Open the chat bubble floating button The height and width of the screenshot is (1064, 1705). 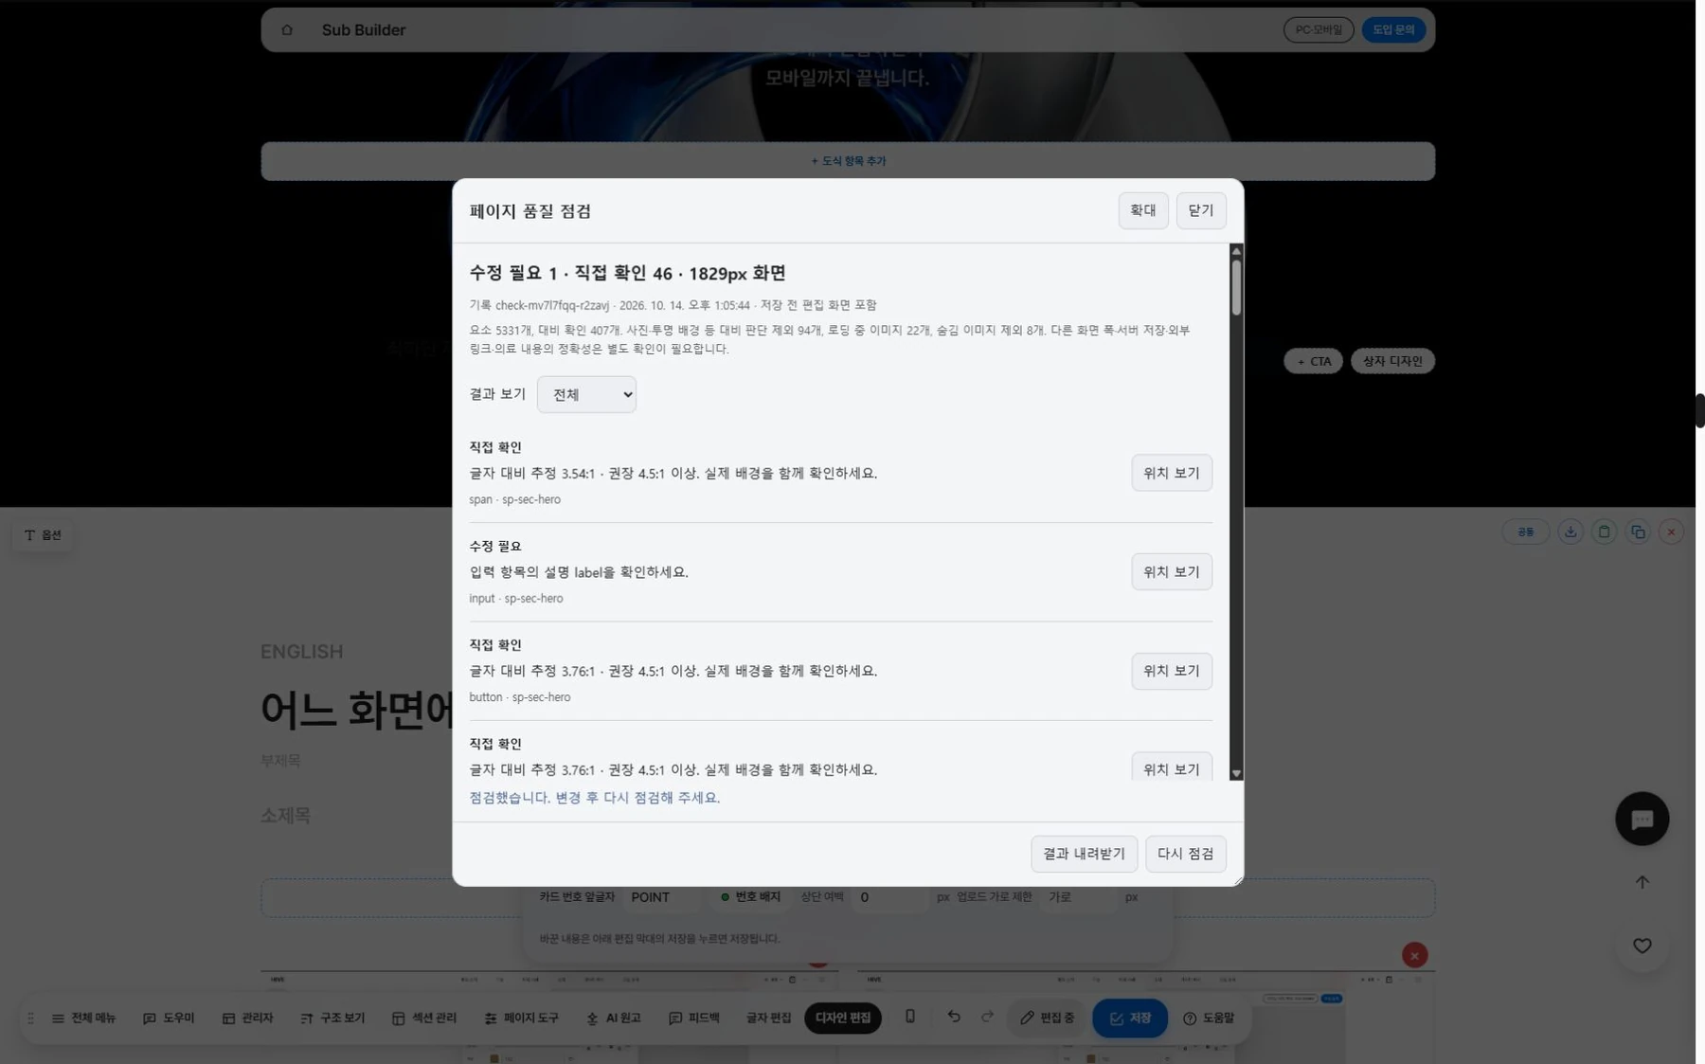coord(1642,819)
